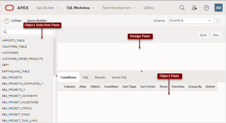Click the Query Builder breadcrumb
The width and height of the screenshot is (226, 123).
click(x=37, y=21)
